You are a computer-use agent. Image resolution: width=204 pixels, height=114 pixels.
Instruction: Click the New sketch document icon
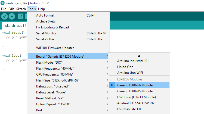pos(20,17)
